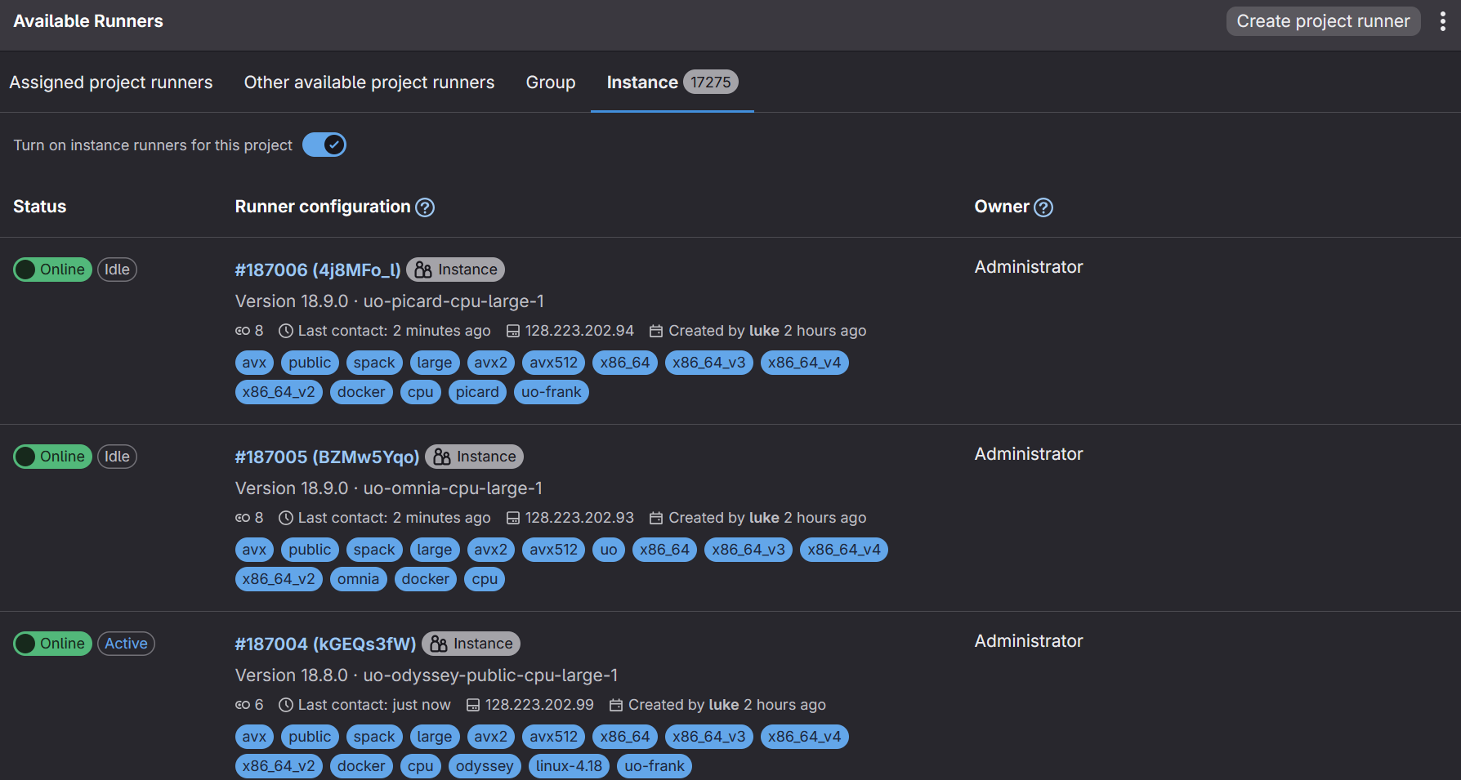This screenshot has height=780, width=1461.
Task: Switch to the Group tab
Action: click(551, 82)
